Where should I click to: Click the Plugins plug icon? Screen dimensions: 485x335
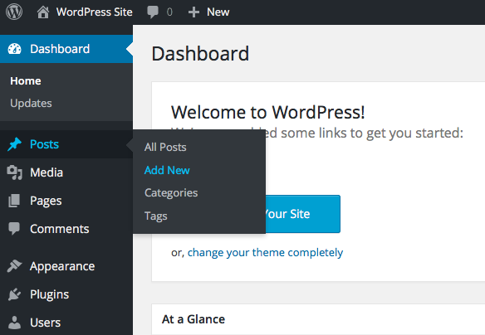pyautogui.click(x=15, y=294)
